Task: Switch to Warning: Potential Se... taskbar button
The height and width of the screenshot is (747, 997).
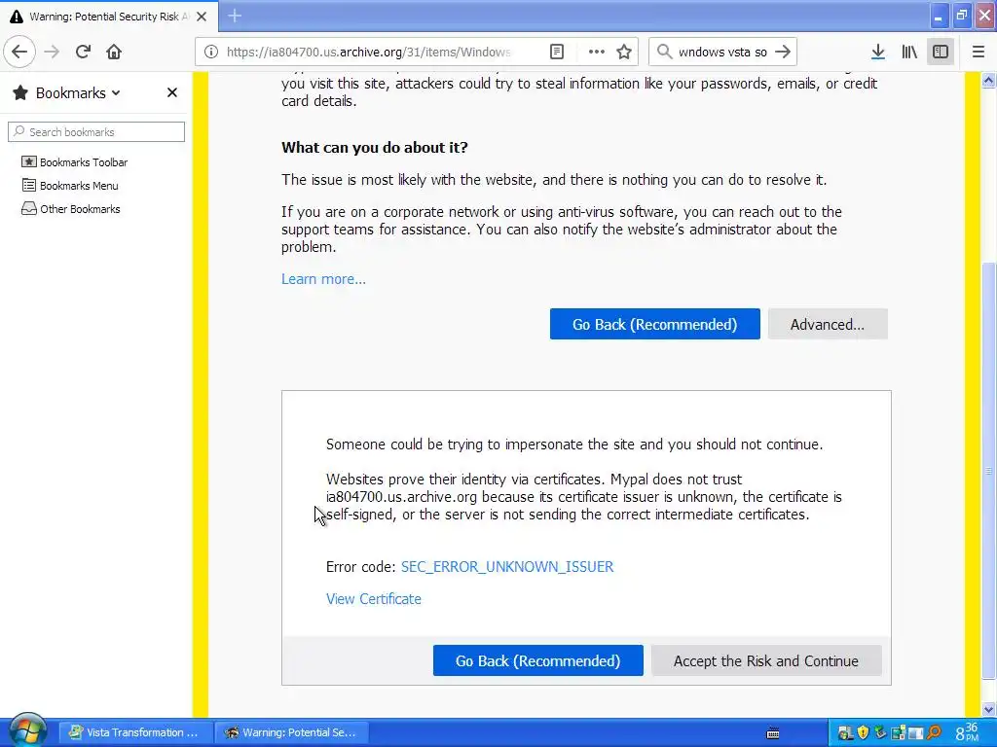Action: tap(291, 732)
